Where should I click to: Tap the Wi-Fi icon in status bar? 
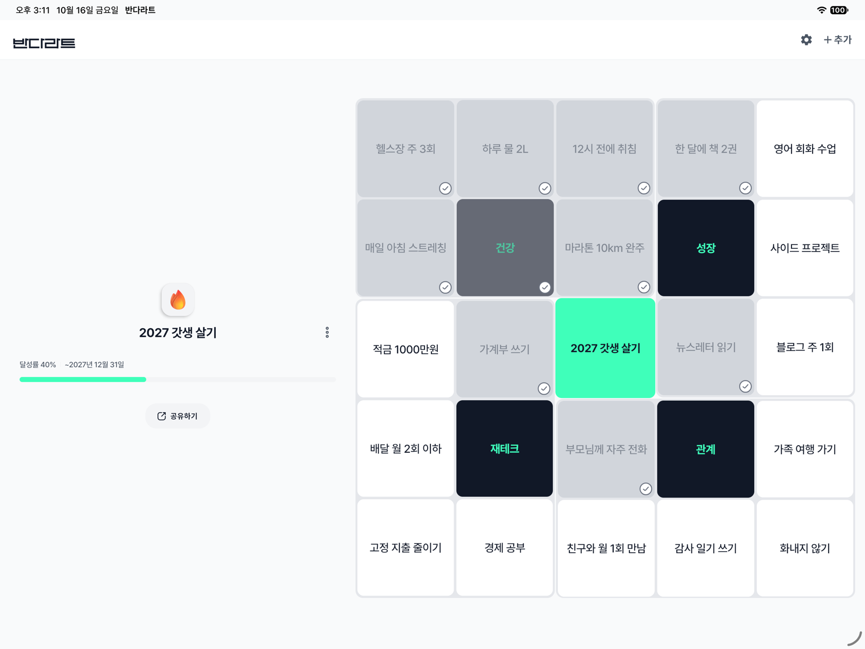point(822,10)
